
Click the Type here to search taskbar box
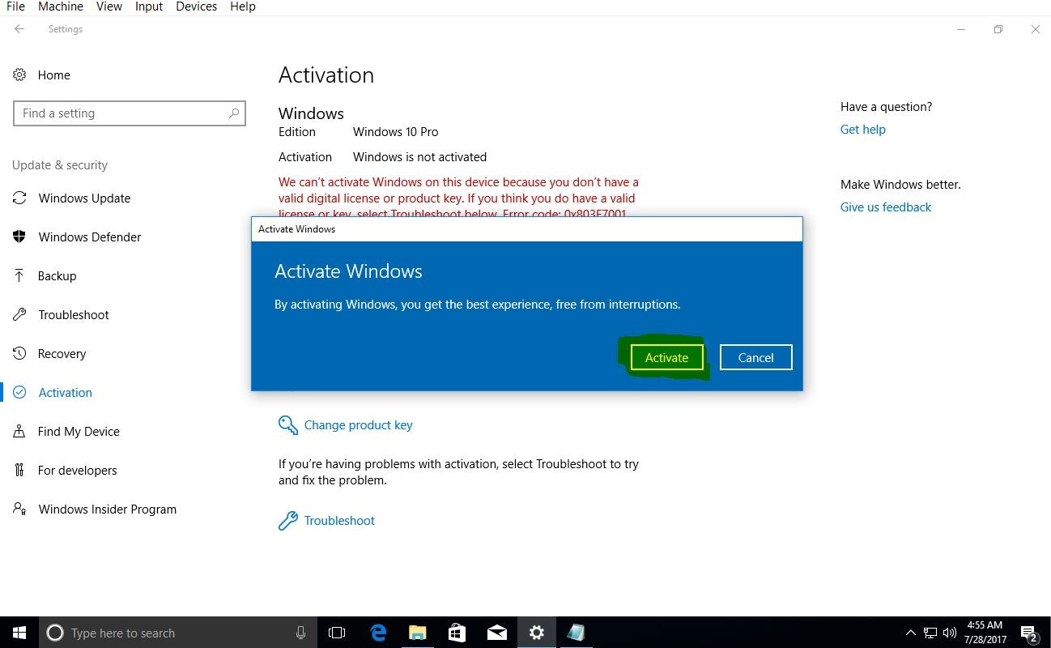pos(178,633)
